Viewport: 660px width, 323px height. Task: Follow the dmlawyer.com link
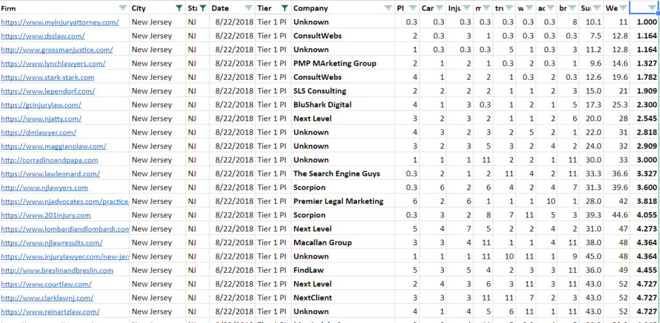39,133
